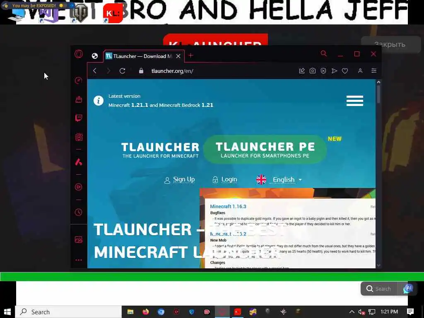Image resolution: width=424 pixels, height=318 pixels.
Task: Open a new tab with plus button
Action: coord(190,55)
